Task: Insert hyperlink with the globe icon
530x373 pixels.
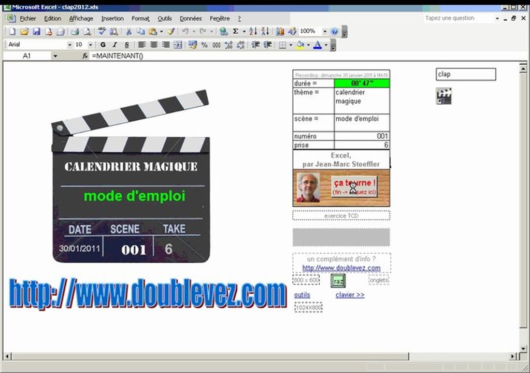Action: click(x=223, y=32)
